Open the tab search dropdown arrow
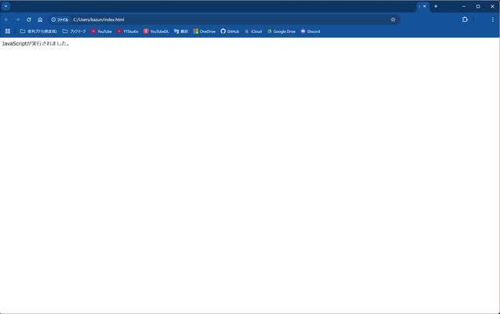The image size is (500, 314). coord(6,6)
